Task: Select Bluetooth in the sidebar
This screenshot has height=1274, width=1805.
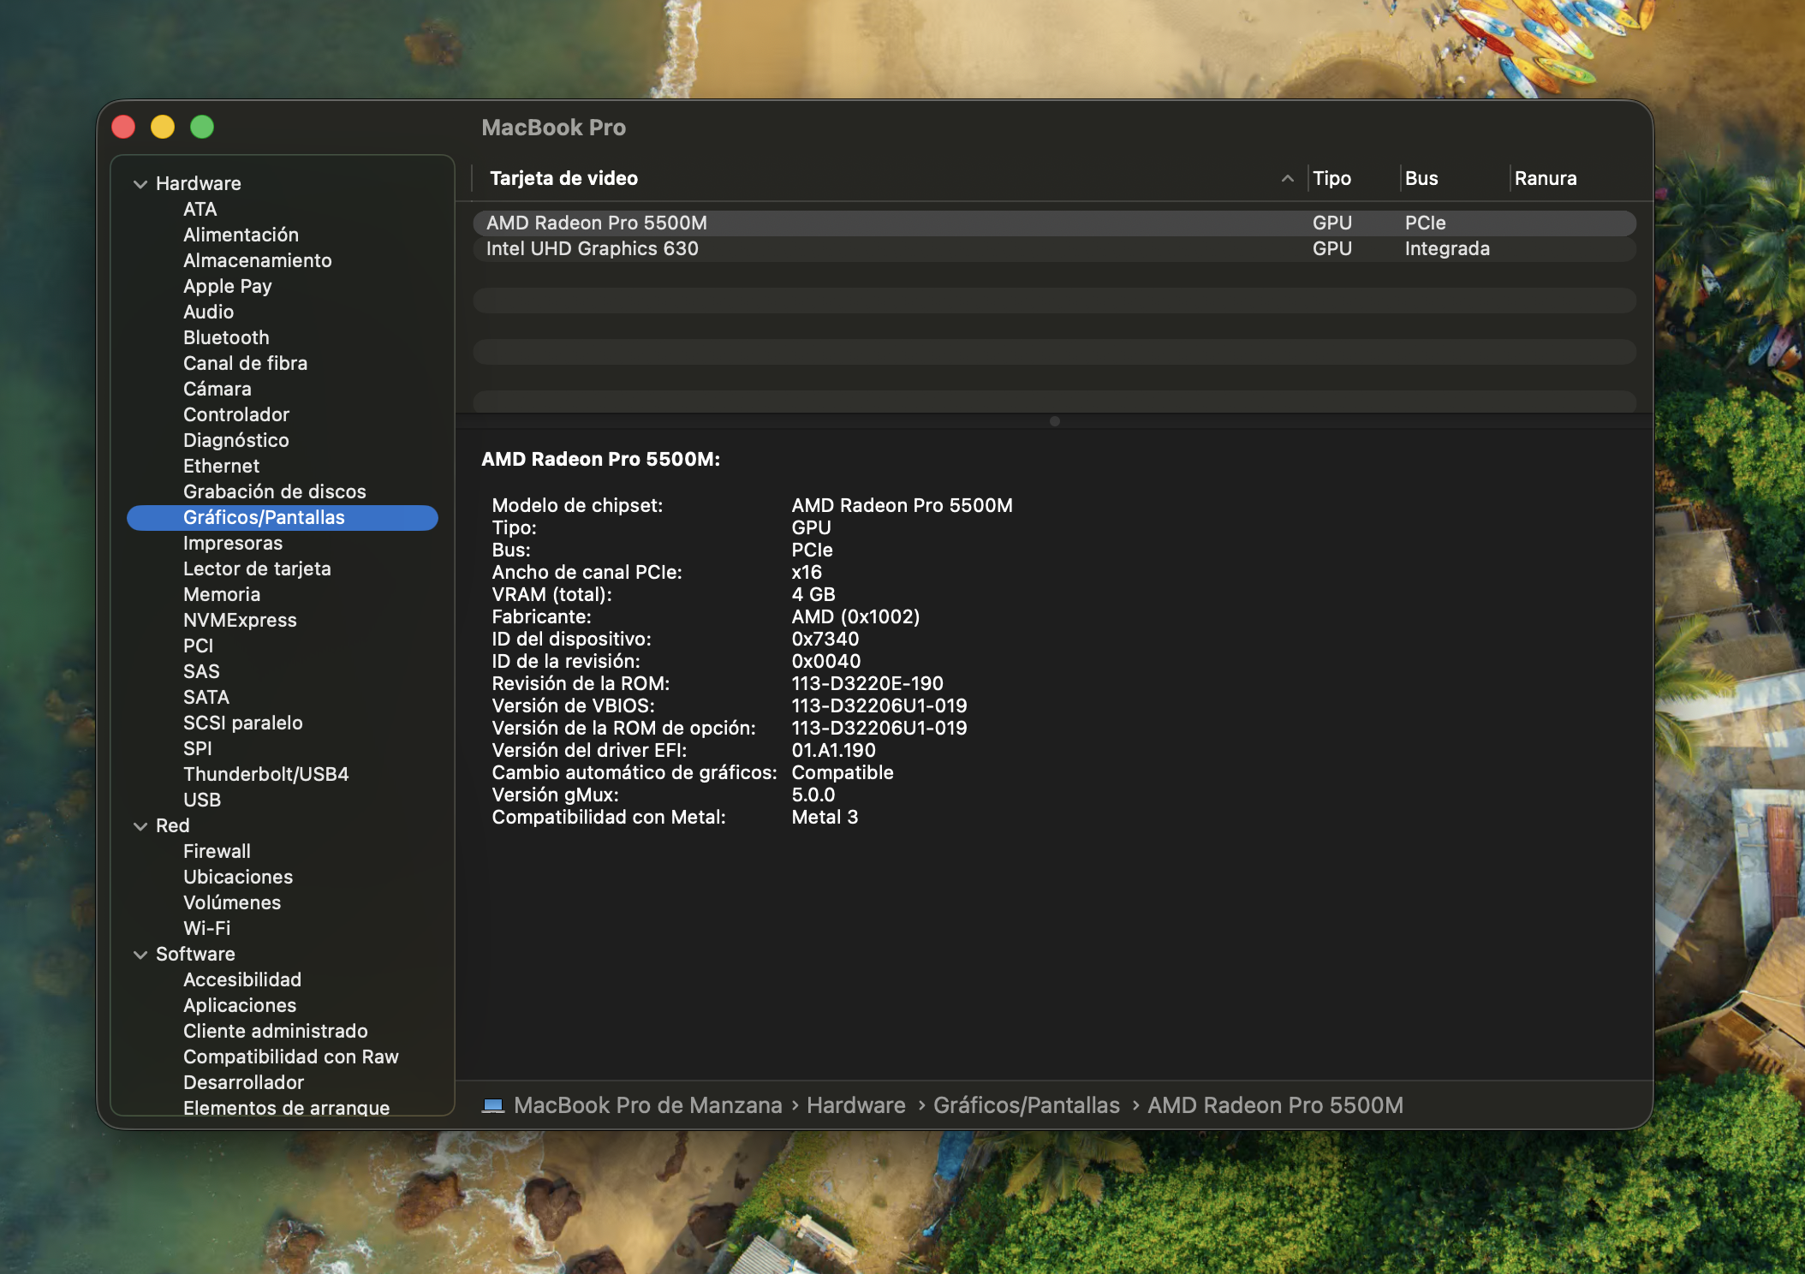Action: [x=226, y=337]
